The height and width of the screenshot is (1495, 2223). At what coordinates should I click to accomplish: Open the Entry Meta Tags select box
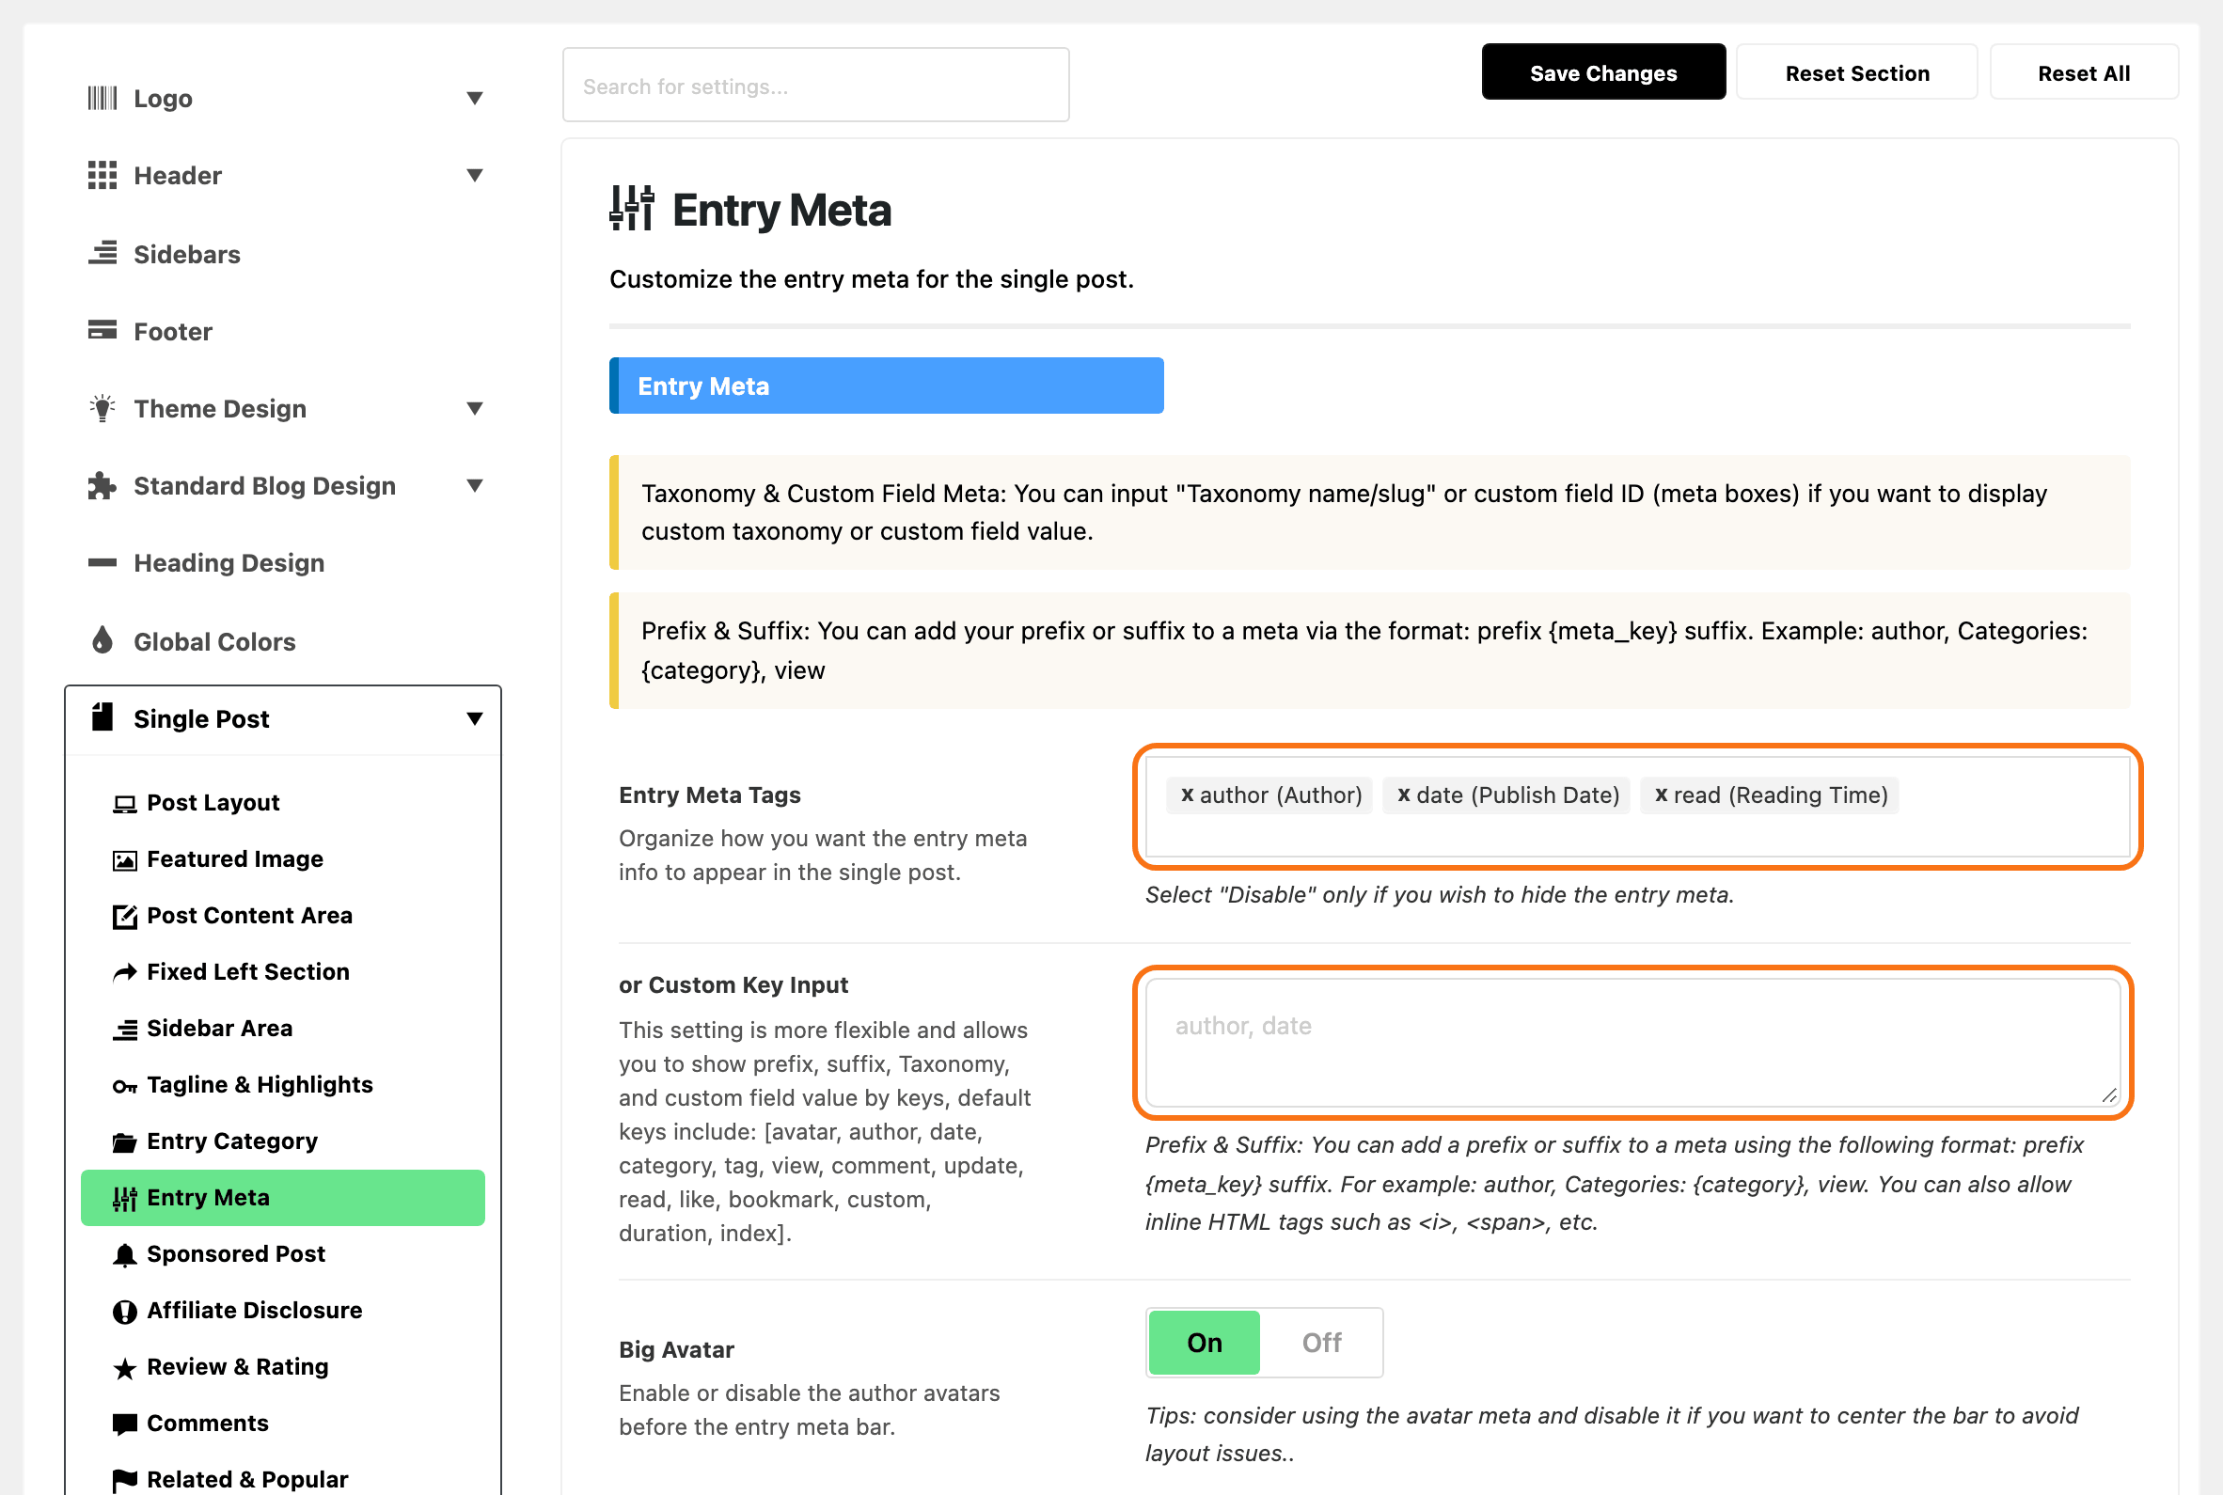[x=1637, y=807]
